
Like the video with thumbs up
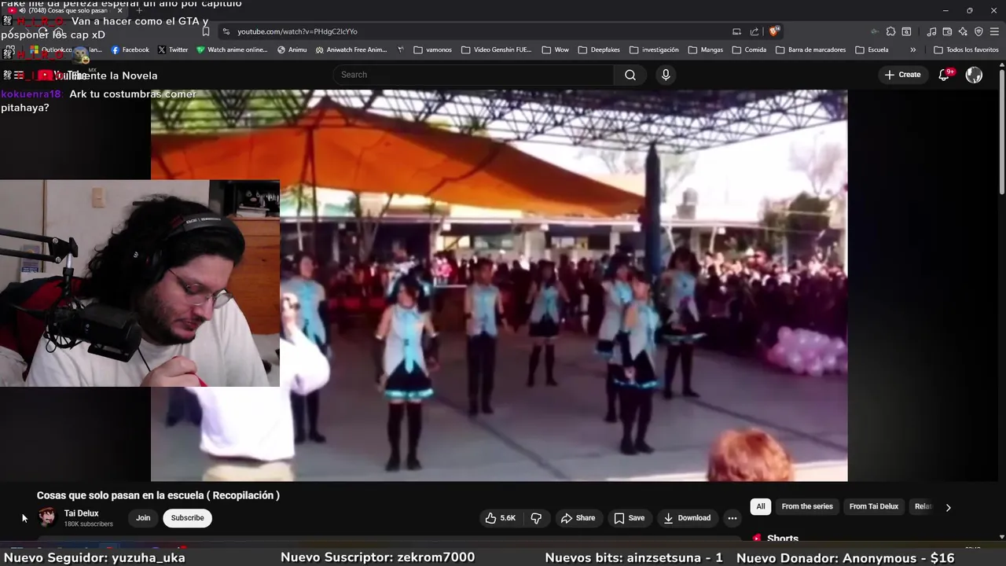(500, 518)
